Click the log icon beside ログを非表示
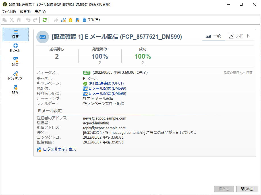The height and width of the screenshot is (195, 261). tap(39, 150)
